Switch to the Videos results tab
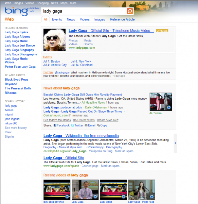 (85, 19)
